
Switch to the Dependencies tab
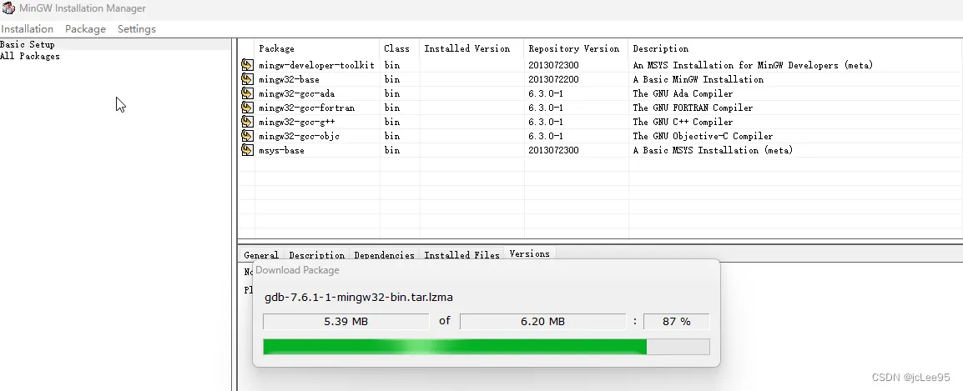click(384, 255)
